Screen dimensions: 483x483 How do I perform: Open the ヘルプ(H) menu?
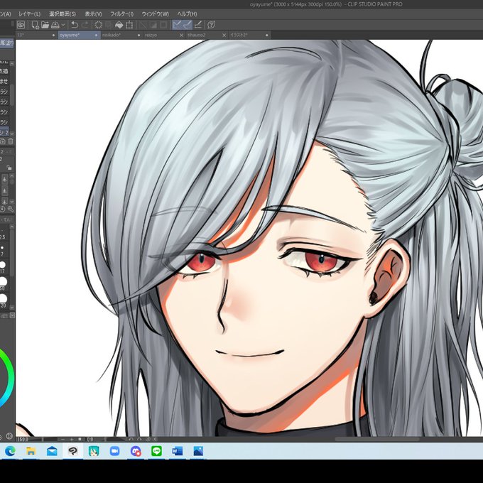(187, 14)
